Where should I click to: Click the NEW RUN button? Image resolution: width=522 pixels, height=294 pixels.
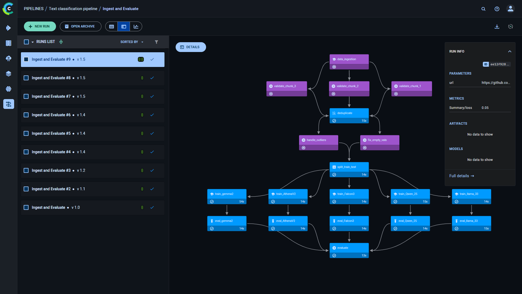40,26
